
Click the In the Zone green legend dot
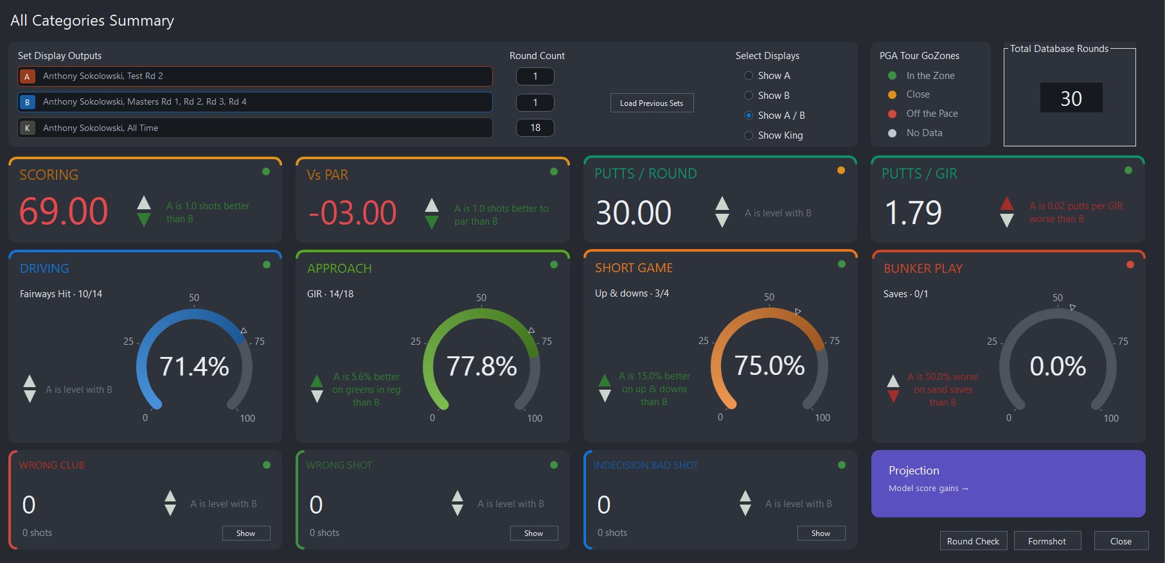(892, 76)
